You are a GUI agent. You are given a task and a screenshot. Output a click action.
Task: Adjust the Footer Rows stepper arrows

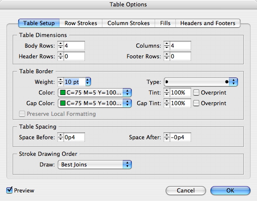pyautogui.click(x=167, y=56)
